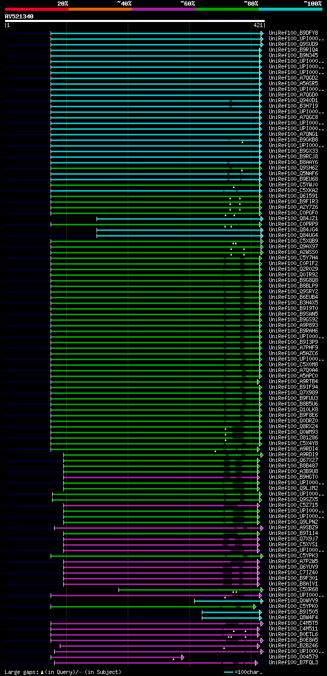
Task: Select label UniRef100_Q6YUV9
Action: 293,567
